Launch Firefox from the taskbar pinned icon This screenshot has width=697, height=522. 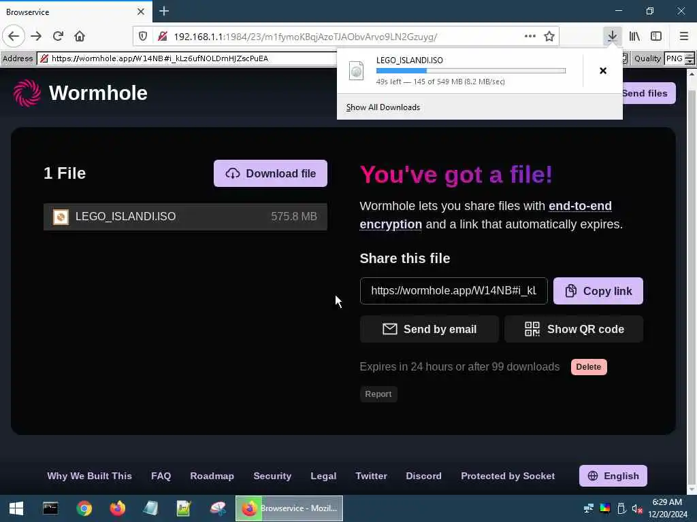(117, 508)
